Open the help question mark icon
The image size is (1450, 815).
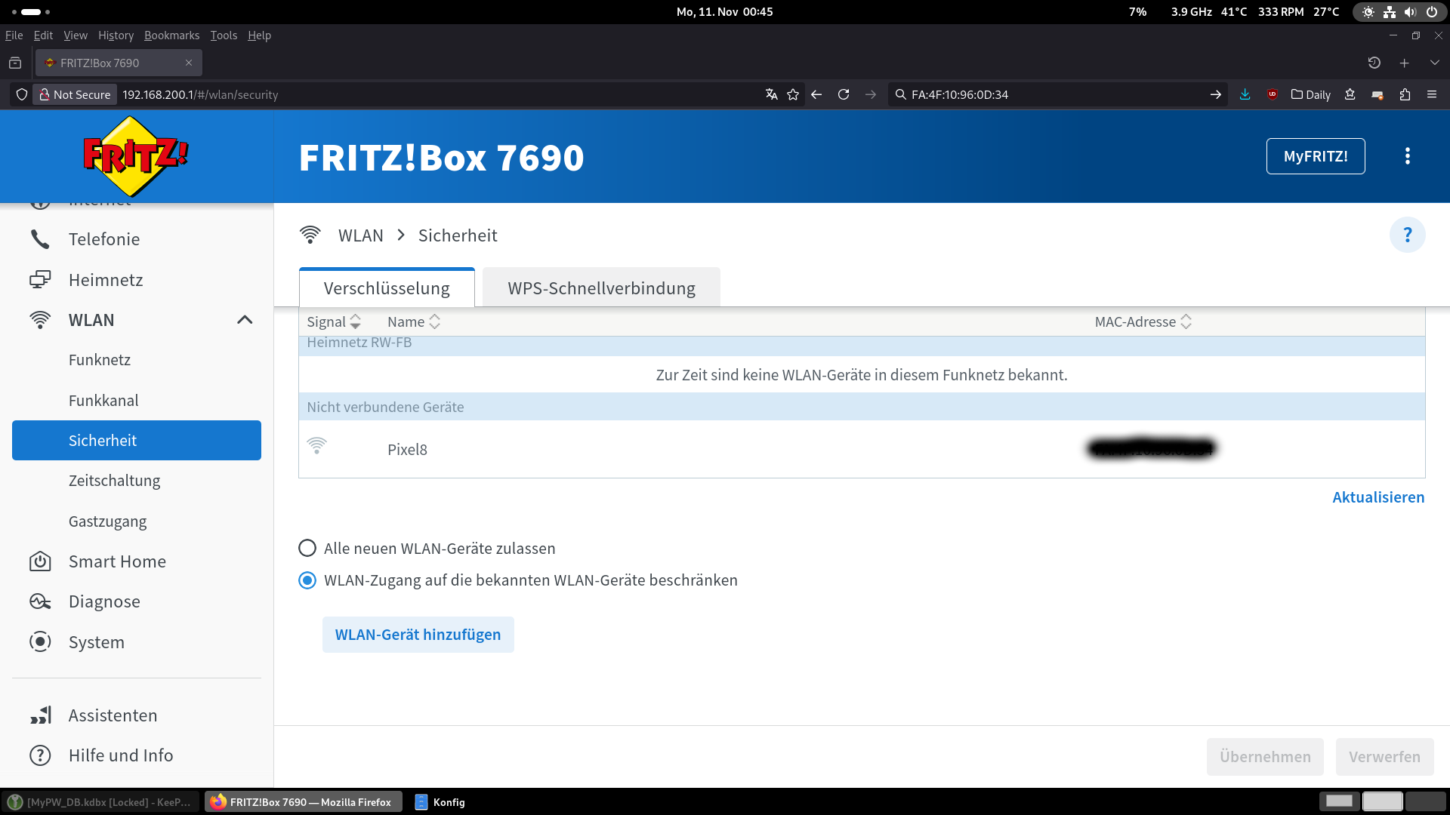tap(1408, 235)
